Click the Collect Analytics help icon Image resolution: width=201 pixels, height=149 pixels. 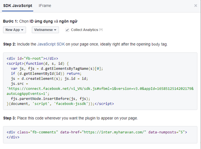click(x=101, y=30)
